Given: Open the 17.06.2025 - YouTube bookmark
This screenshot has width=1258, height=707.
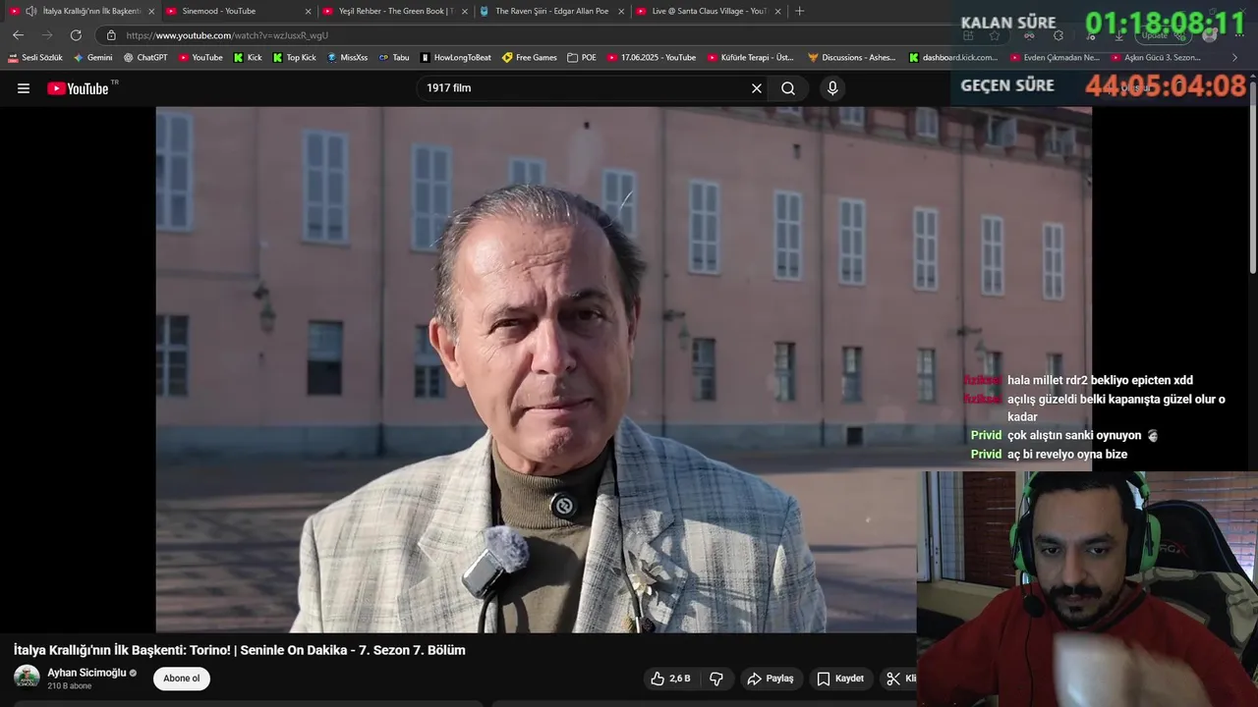Looking at the screenshot, I should coord(652,58).
